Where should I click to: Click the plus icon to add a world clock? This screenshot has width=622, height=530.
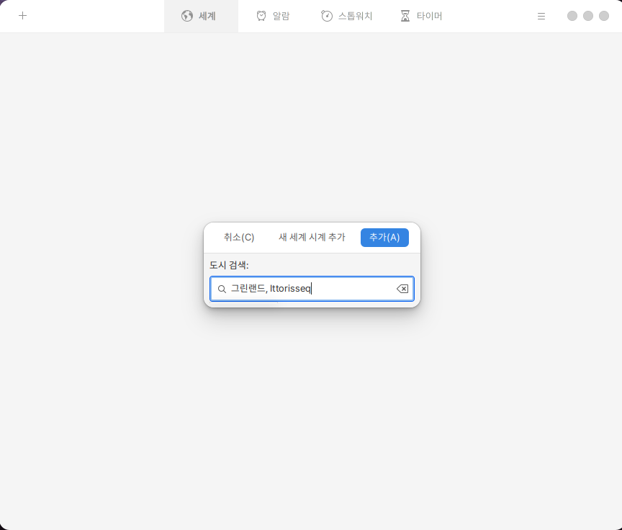pyautogui.click(x=22, y=16)
